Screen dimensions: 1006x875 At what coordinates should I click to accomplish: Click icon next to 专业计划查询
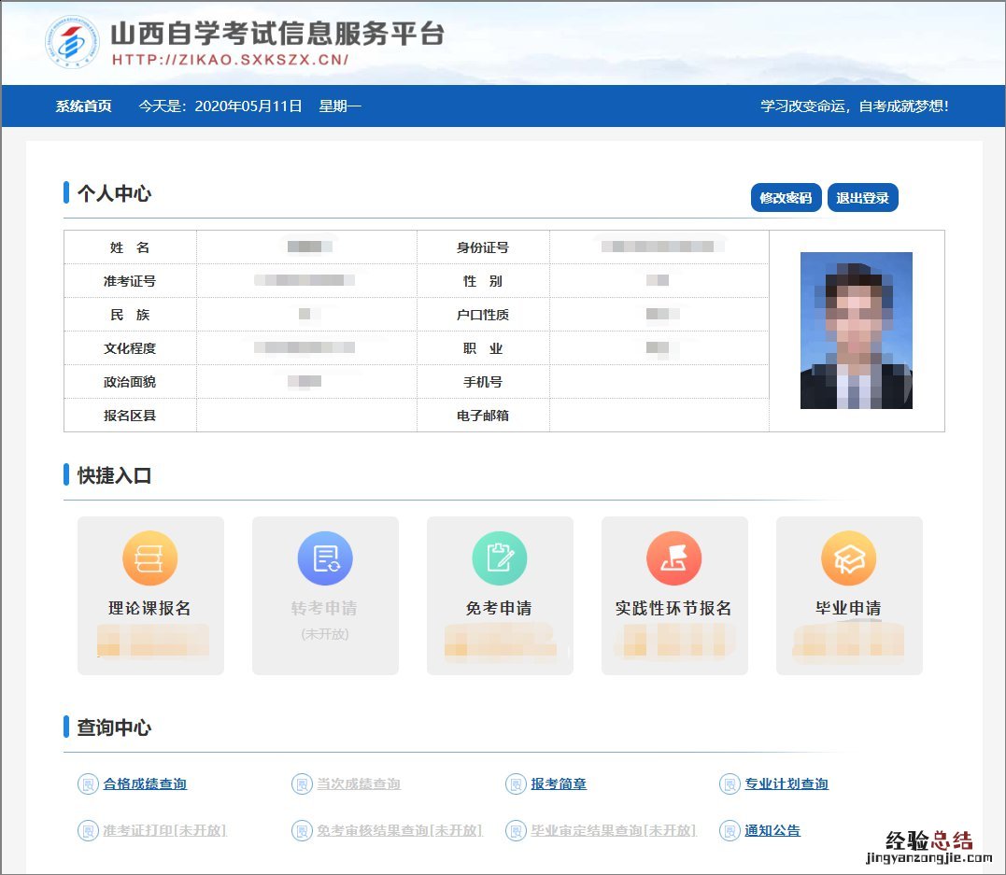coord(730,784)
